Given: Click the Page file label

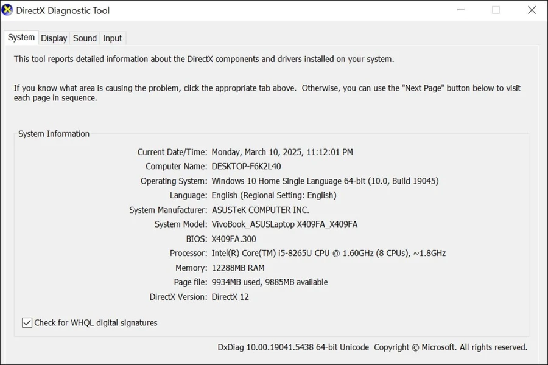Looking at the screenshot, I should tap(191, 282).
